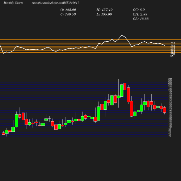
Task: Click the tallest green candle near the peak
Action: click(122, 90)
